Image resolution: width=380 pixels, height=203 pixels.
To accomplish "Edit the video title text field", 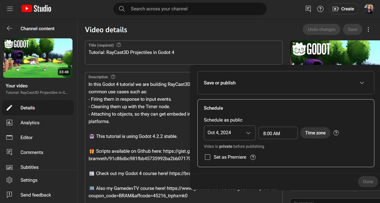I will [184, 53].
